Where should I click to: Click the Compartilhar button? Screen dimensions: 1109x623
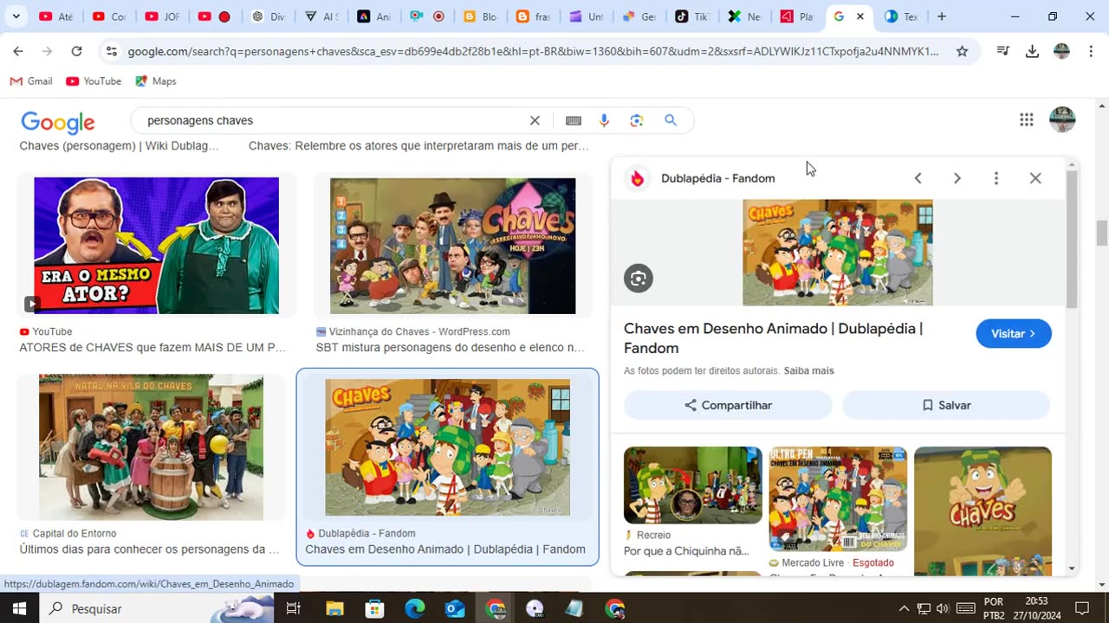point(728,405)
